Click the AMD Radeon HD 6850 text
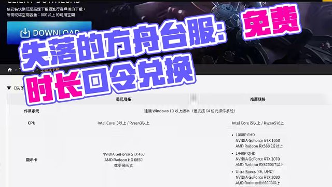This screenshot has height=187, width=332. tap(123, 159)
